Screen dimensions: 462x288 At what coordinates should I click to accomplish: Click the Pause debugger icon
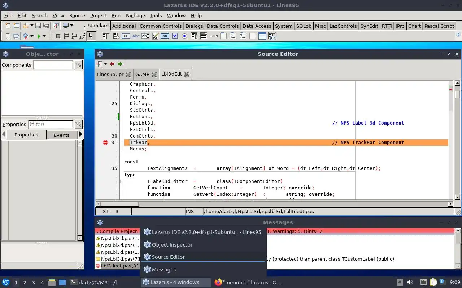51,36
